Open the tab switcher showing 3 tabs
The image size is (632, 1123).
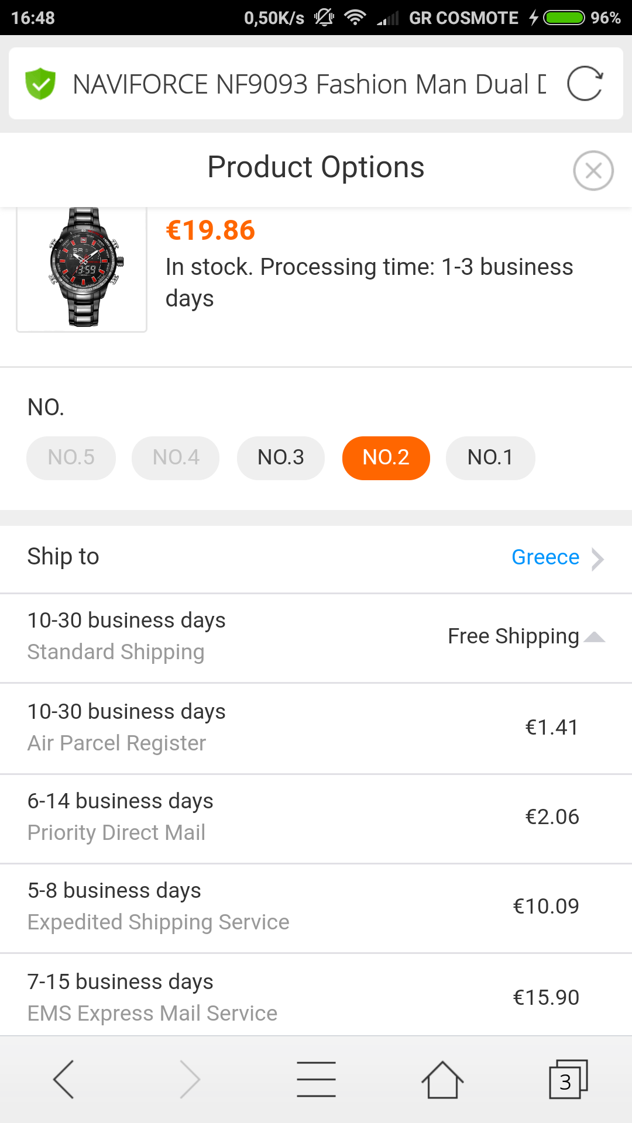click(x=568, y=1079)
